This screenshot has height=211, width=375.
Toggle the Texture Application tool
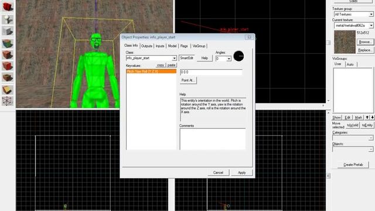point(8,43)
